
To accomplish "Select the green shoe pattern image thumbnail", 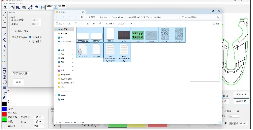I will [138, 35].
